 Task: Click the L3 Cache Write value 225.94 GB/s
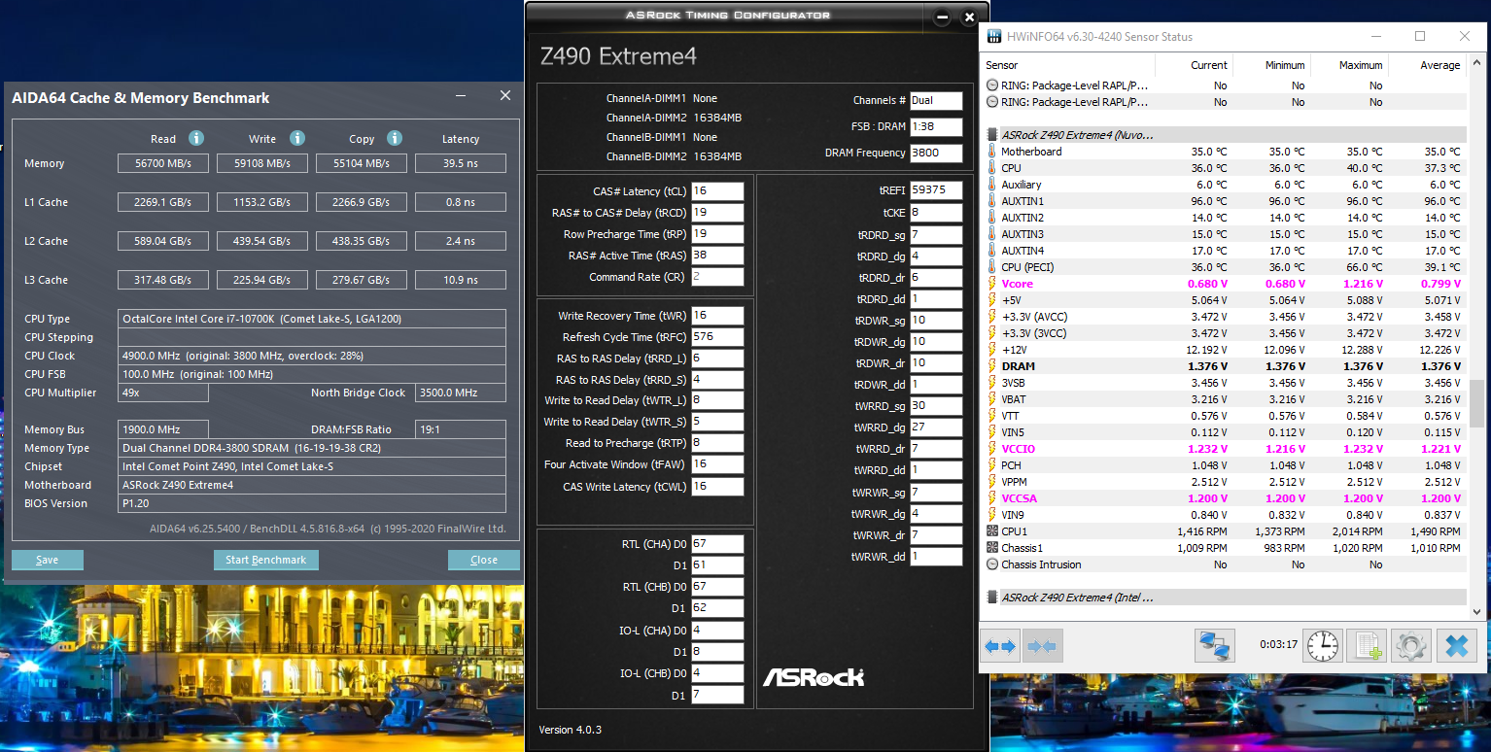(x=262, y=280)
